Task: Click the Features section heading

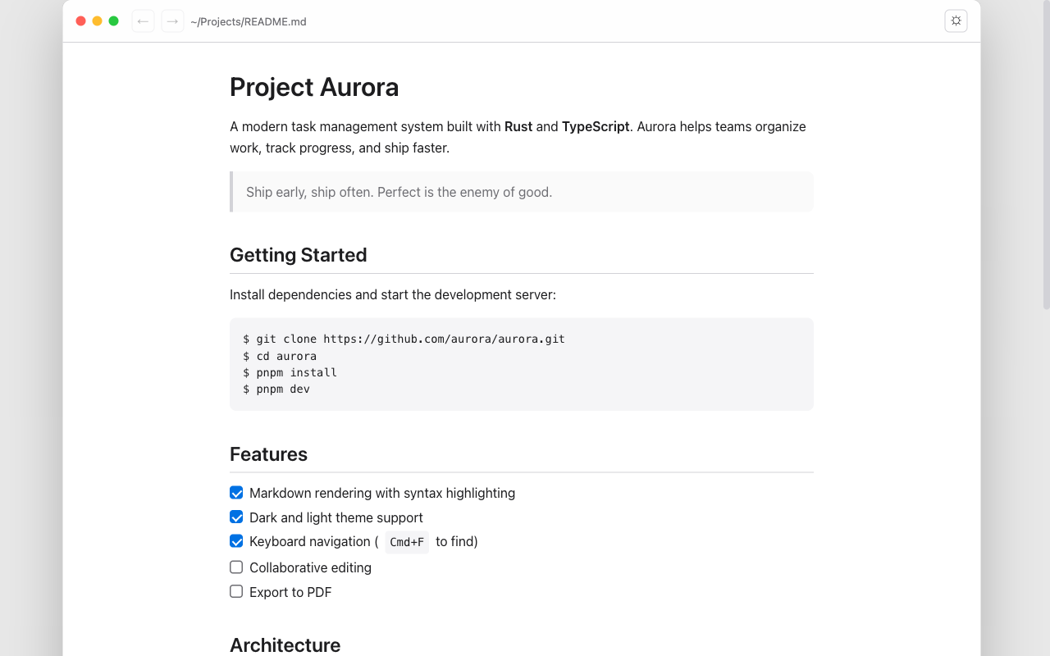Action: click(x=268, y=454)
